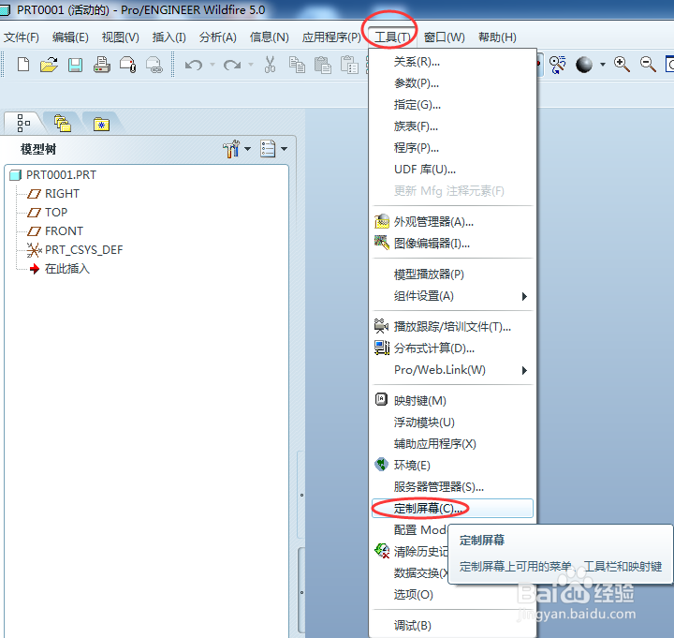Viewport: 674px width, 638px height.
Task: Select 选项(O) menu entry
Action: pos(453,595)
